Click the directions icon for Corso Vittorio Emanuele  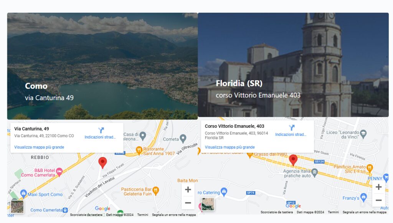[292, 128]
